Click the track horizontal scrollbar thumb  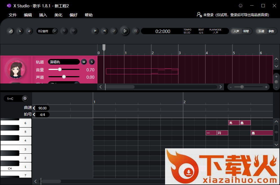(120, 87)
